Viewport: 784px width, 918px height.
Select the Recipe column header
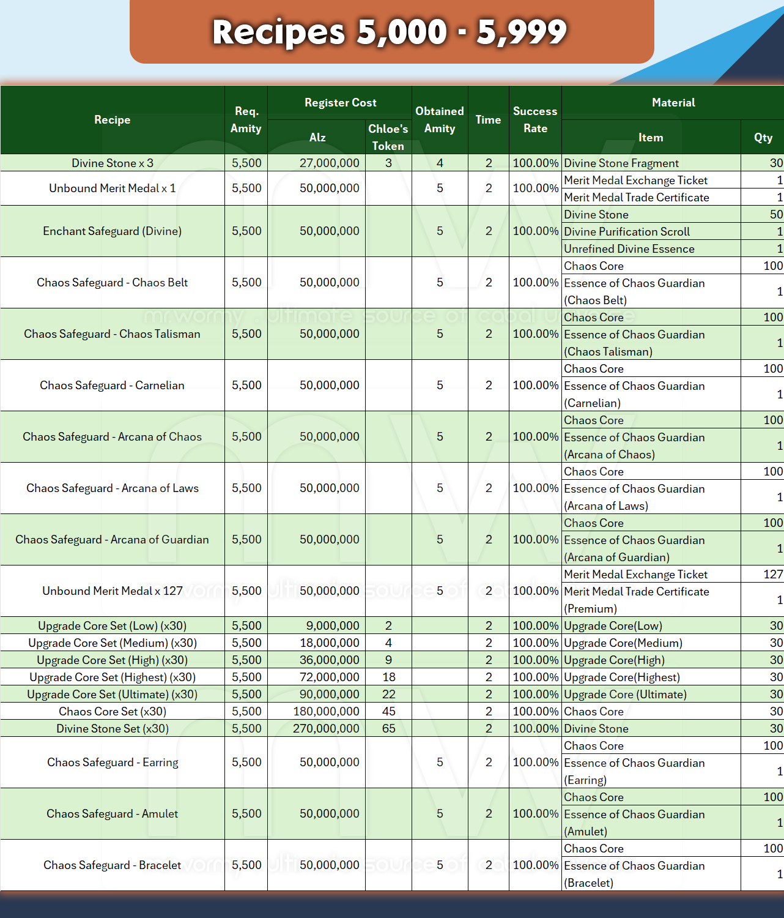[113, 120]
